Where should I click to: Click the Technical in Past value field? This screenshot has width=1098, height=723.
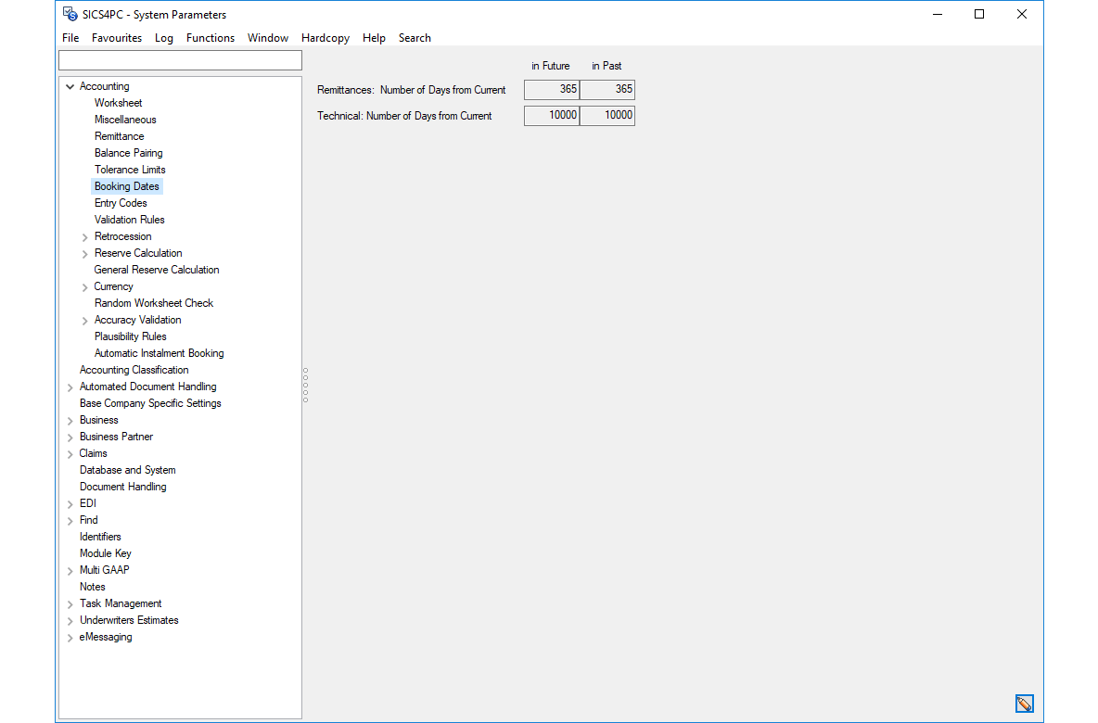(606, 115)
